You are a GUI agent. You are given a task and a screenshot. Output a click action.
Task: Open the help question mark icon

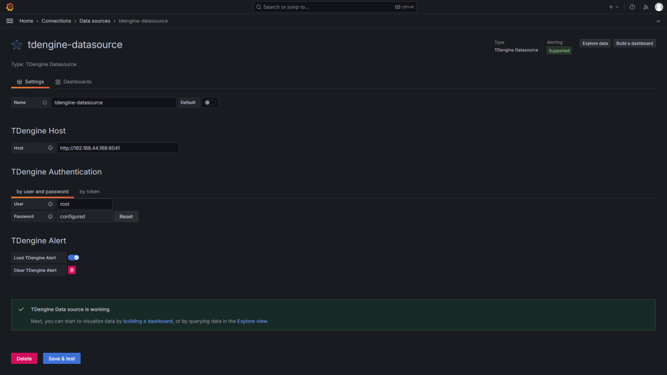(x=632, y=7)
